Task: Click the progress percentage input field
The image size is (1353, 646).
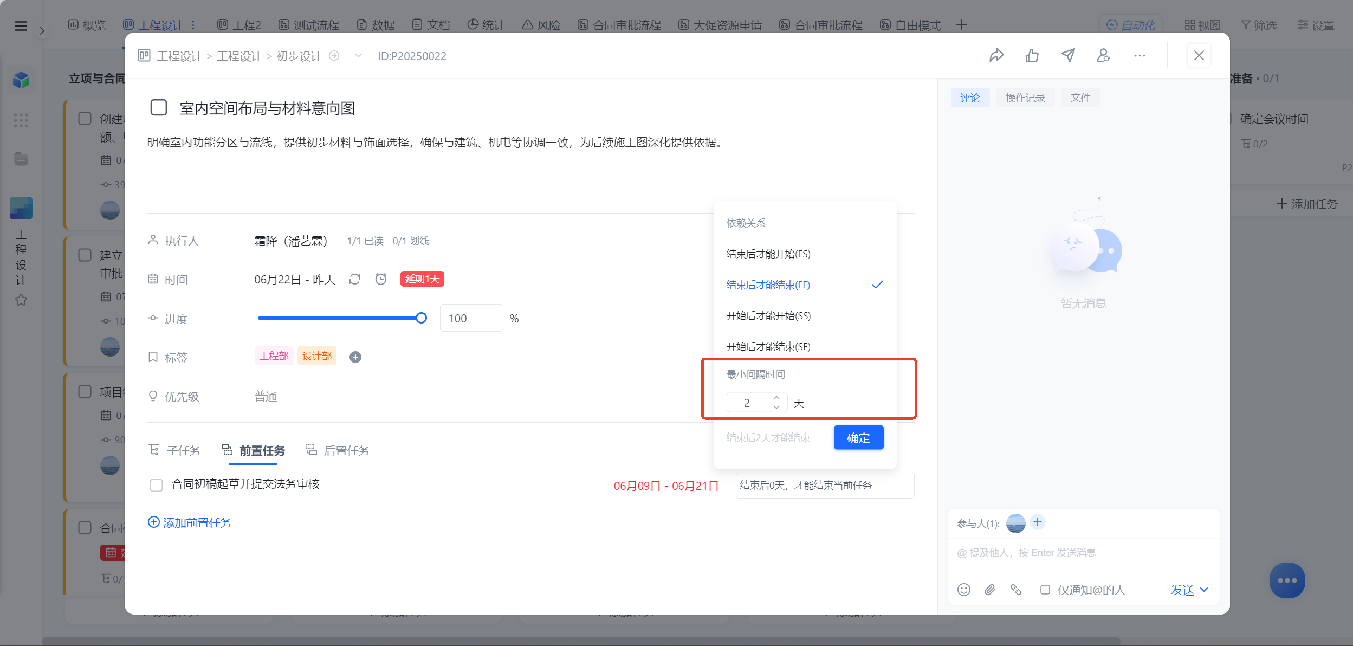Action: [471, 318]
